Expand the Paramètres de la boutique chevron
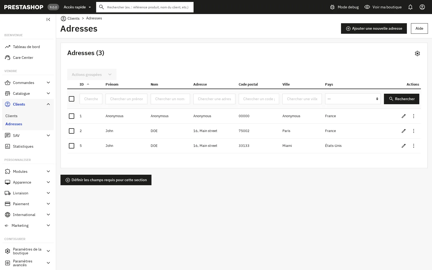432x270 pixels. (x=48, y=251)
